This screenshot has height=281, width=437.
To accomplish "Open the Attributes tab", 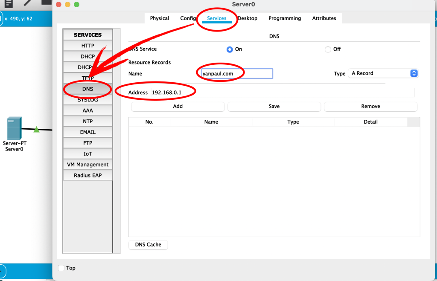I will coord(324,18).
